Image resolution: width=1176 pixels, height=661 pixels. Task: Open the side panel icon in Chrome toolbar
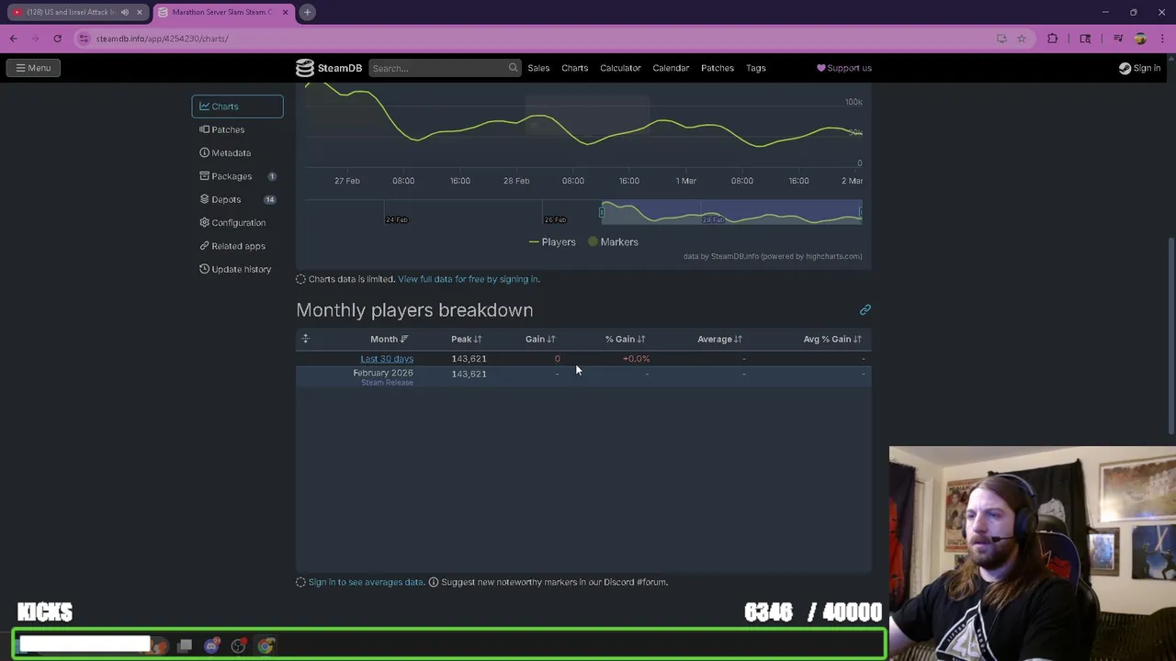[x=1085, y=39]
